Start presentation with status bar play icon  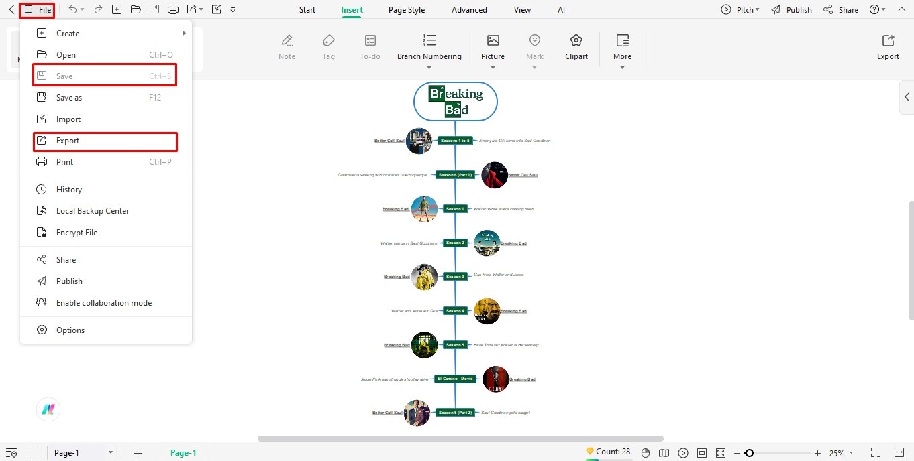click(x=683, y=453)
